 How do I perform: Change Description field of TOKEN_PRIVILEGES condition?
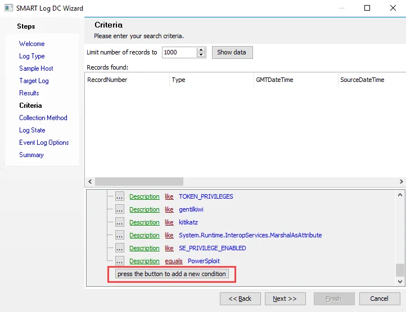[145, 196]
